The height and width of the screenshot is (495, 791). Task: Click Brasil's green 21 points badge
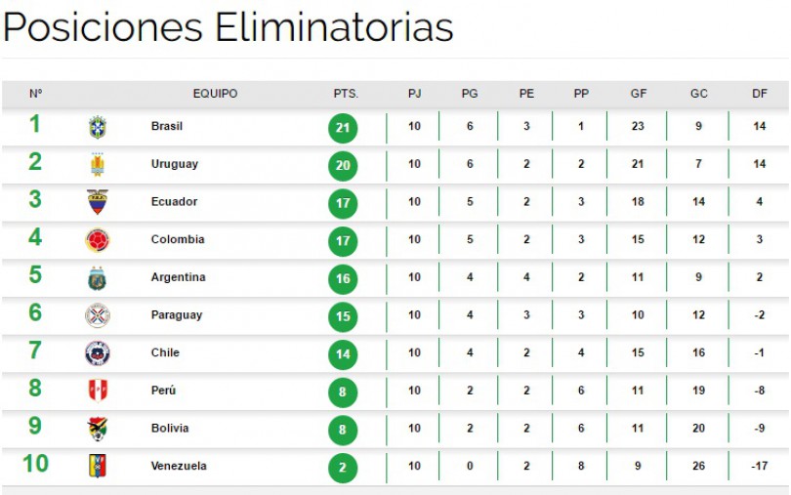pos(343,128)
